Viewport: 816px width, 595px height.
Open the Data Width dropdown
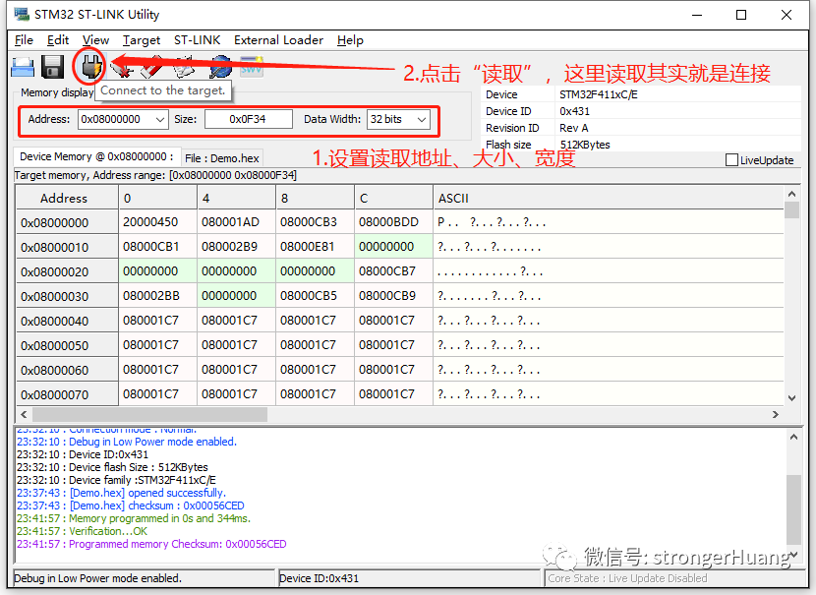[x=422, y=119]
